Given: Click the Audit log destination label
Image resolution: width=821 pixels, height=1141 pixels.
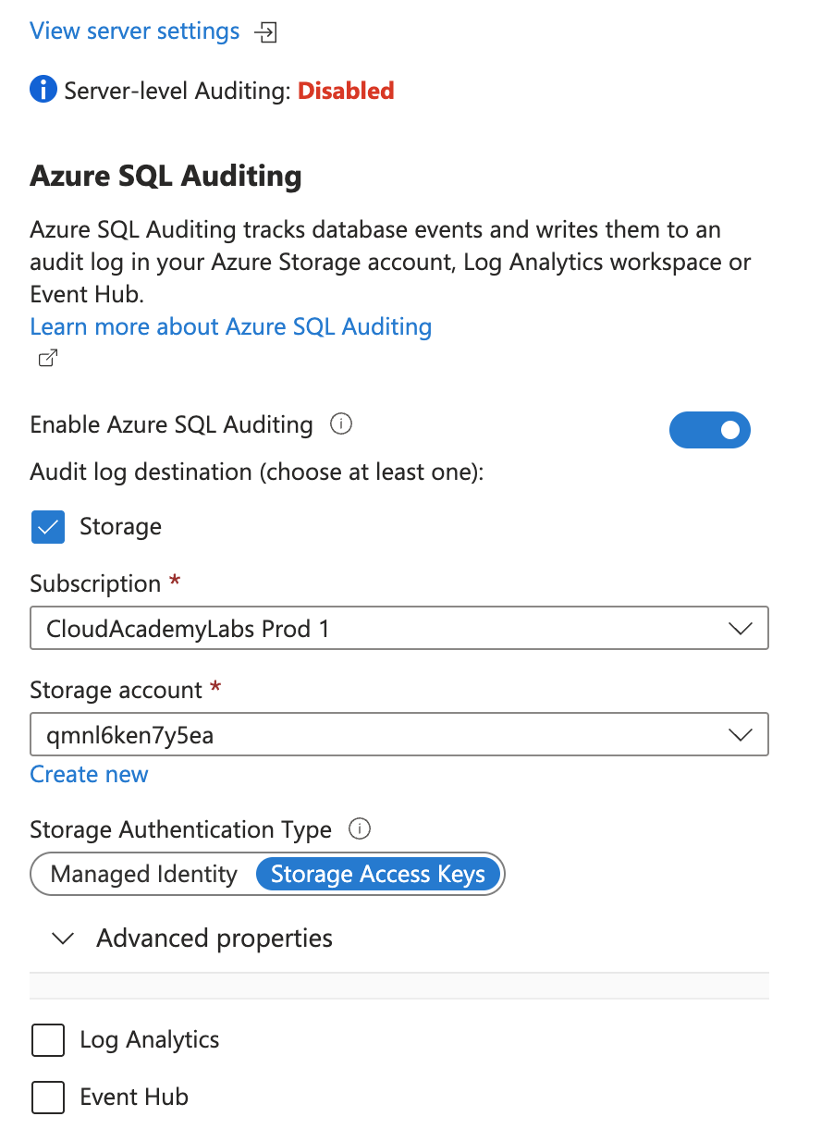Looking at the screenshot, I should (258, 472).
